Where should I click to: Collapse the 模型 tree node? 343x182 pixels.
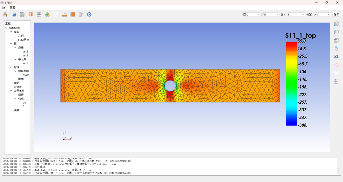pyautogui.click(x=11, y=32)
